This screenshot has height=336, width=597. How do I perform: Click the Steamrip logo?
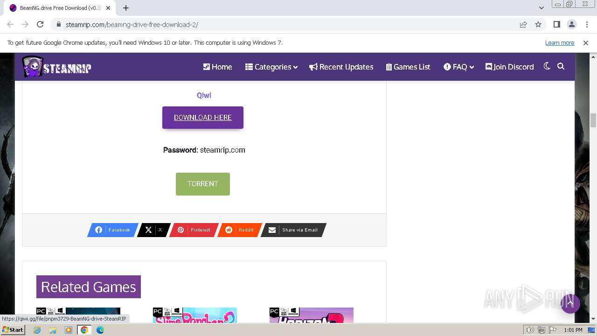[x=56, y=67]
